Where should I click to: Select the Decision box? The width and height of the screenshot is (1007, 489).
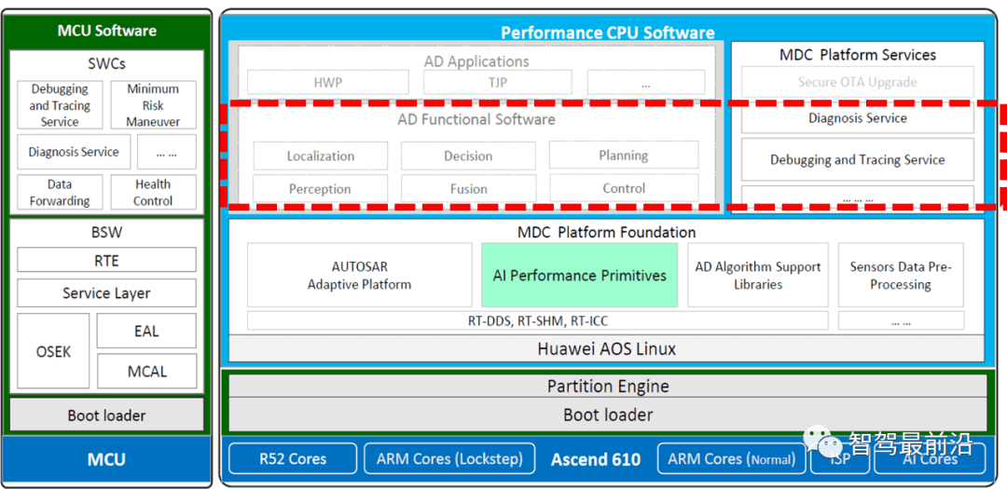click(x=468, y=156)
